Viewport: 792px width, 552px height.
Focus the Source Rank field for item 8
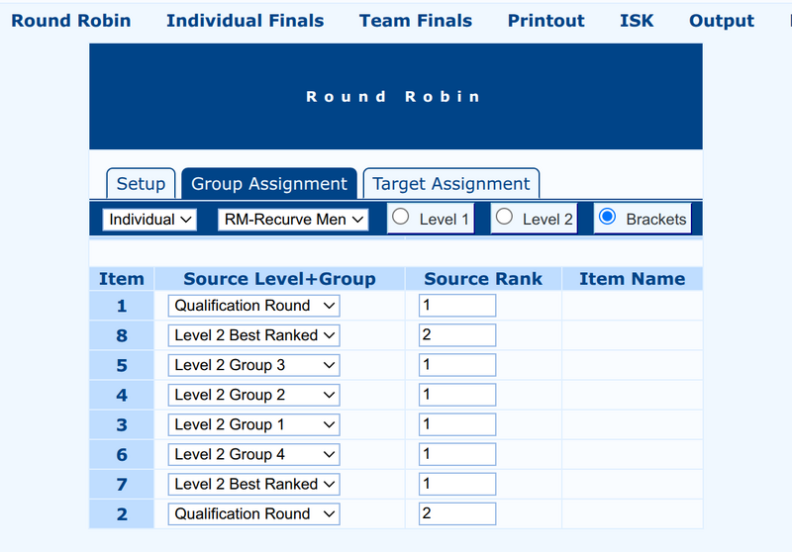tap(457, 335)
